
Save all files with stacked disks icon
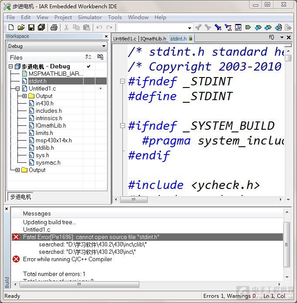[x=41, y=27]
